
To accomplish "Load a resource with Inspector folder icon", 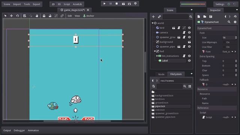I will [205, 16].
